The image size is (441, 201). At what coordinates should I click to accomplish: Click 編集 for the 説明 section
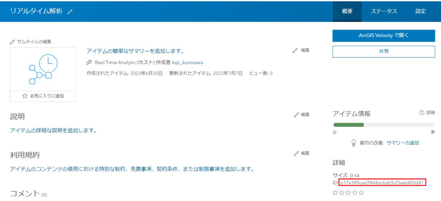302,115
